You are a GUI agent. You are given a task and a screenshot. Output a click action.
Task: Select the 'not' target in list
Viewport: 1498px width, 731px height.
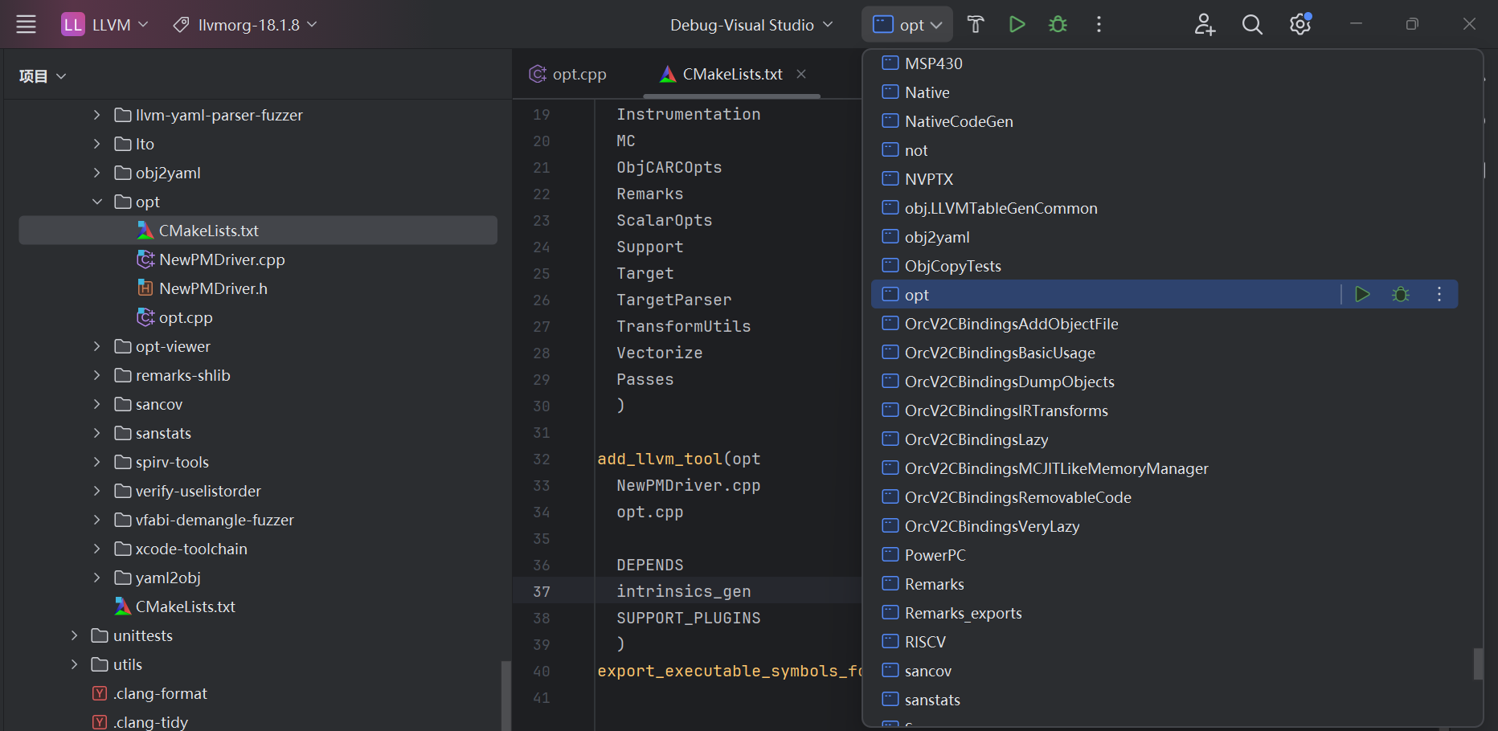pos(1164,150)
